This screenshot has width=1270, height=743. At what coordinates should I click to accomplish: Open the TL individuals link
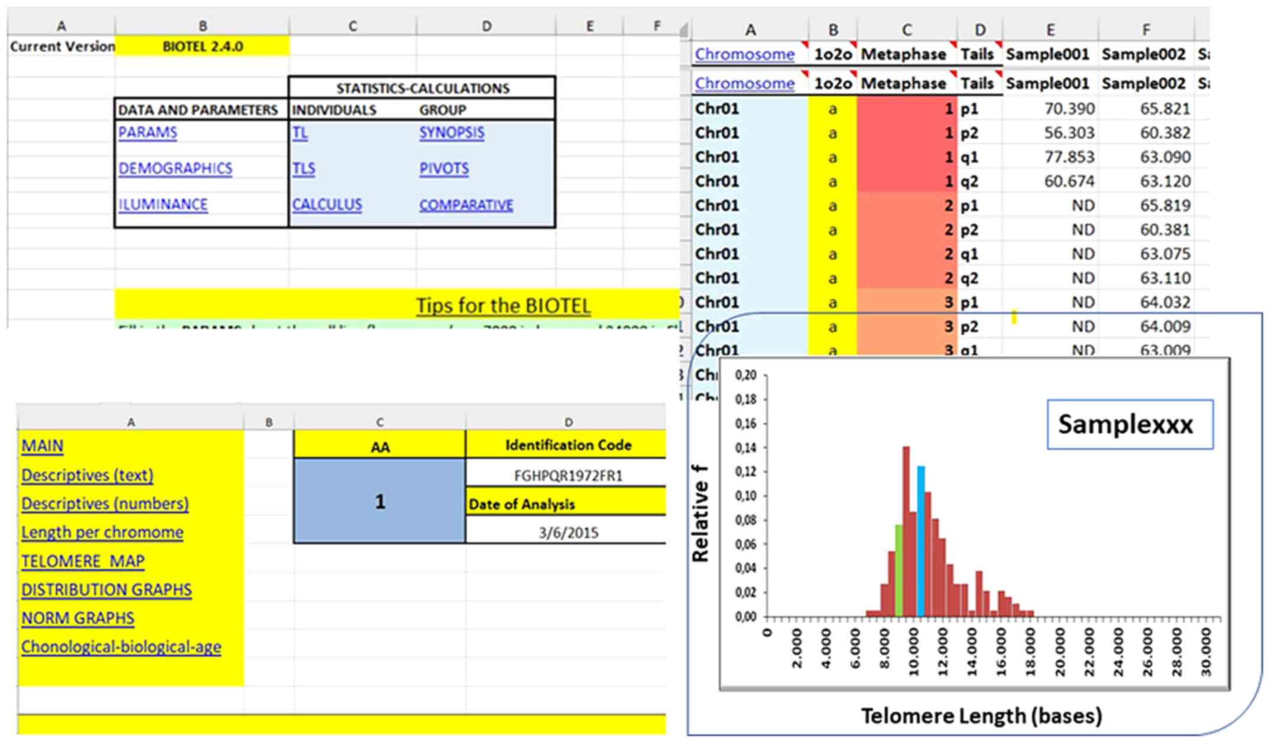(299, 133)
